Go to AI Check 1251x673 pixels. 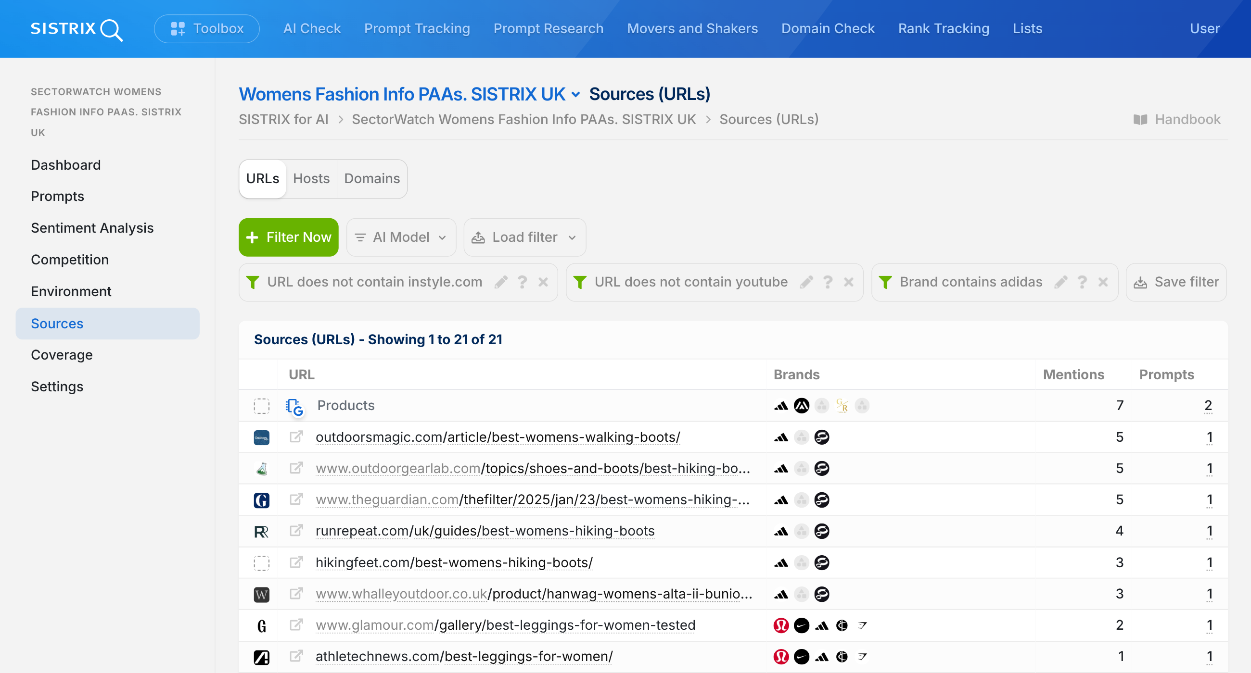click(x=312, y=29)
